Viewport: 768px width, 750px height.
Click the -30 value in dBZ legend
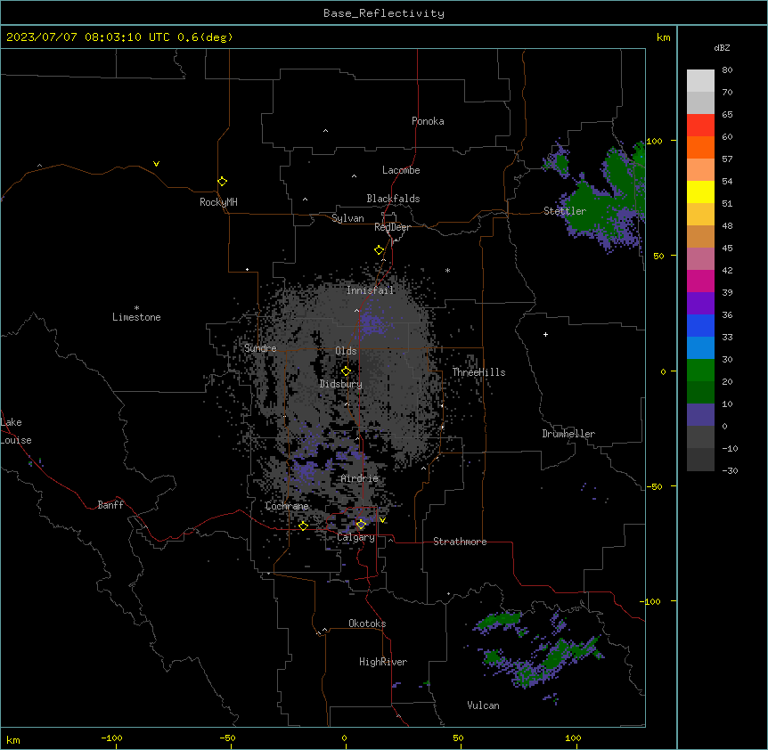tap(730, 471)
